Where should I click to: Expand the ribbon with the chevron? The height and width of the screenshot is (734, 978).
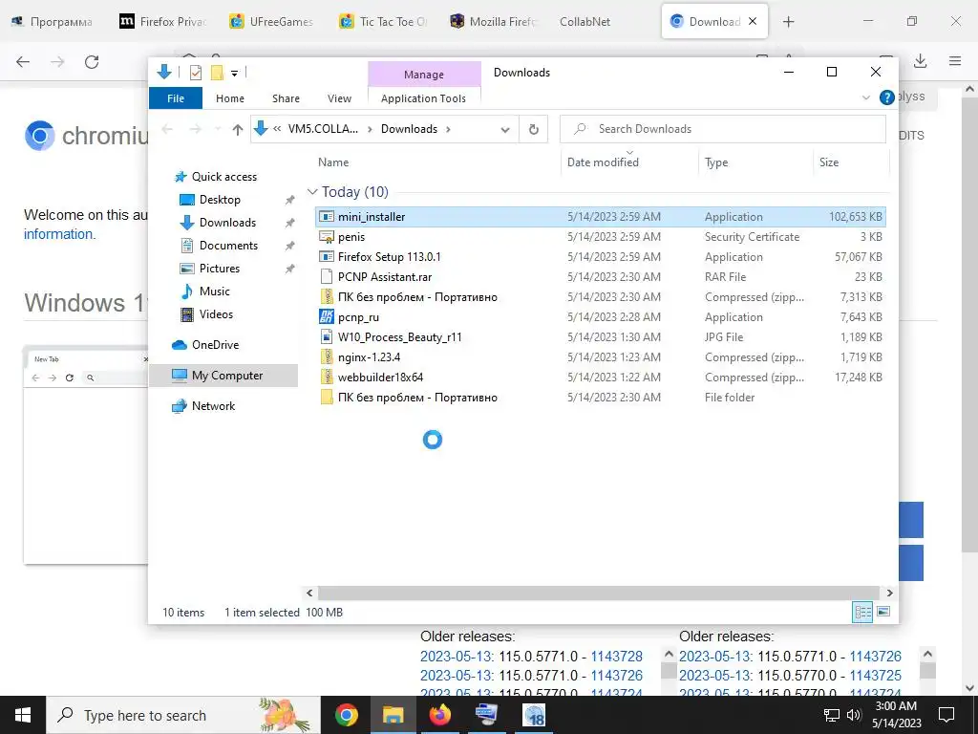(865, 98)
